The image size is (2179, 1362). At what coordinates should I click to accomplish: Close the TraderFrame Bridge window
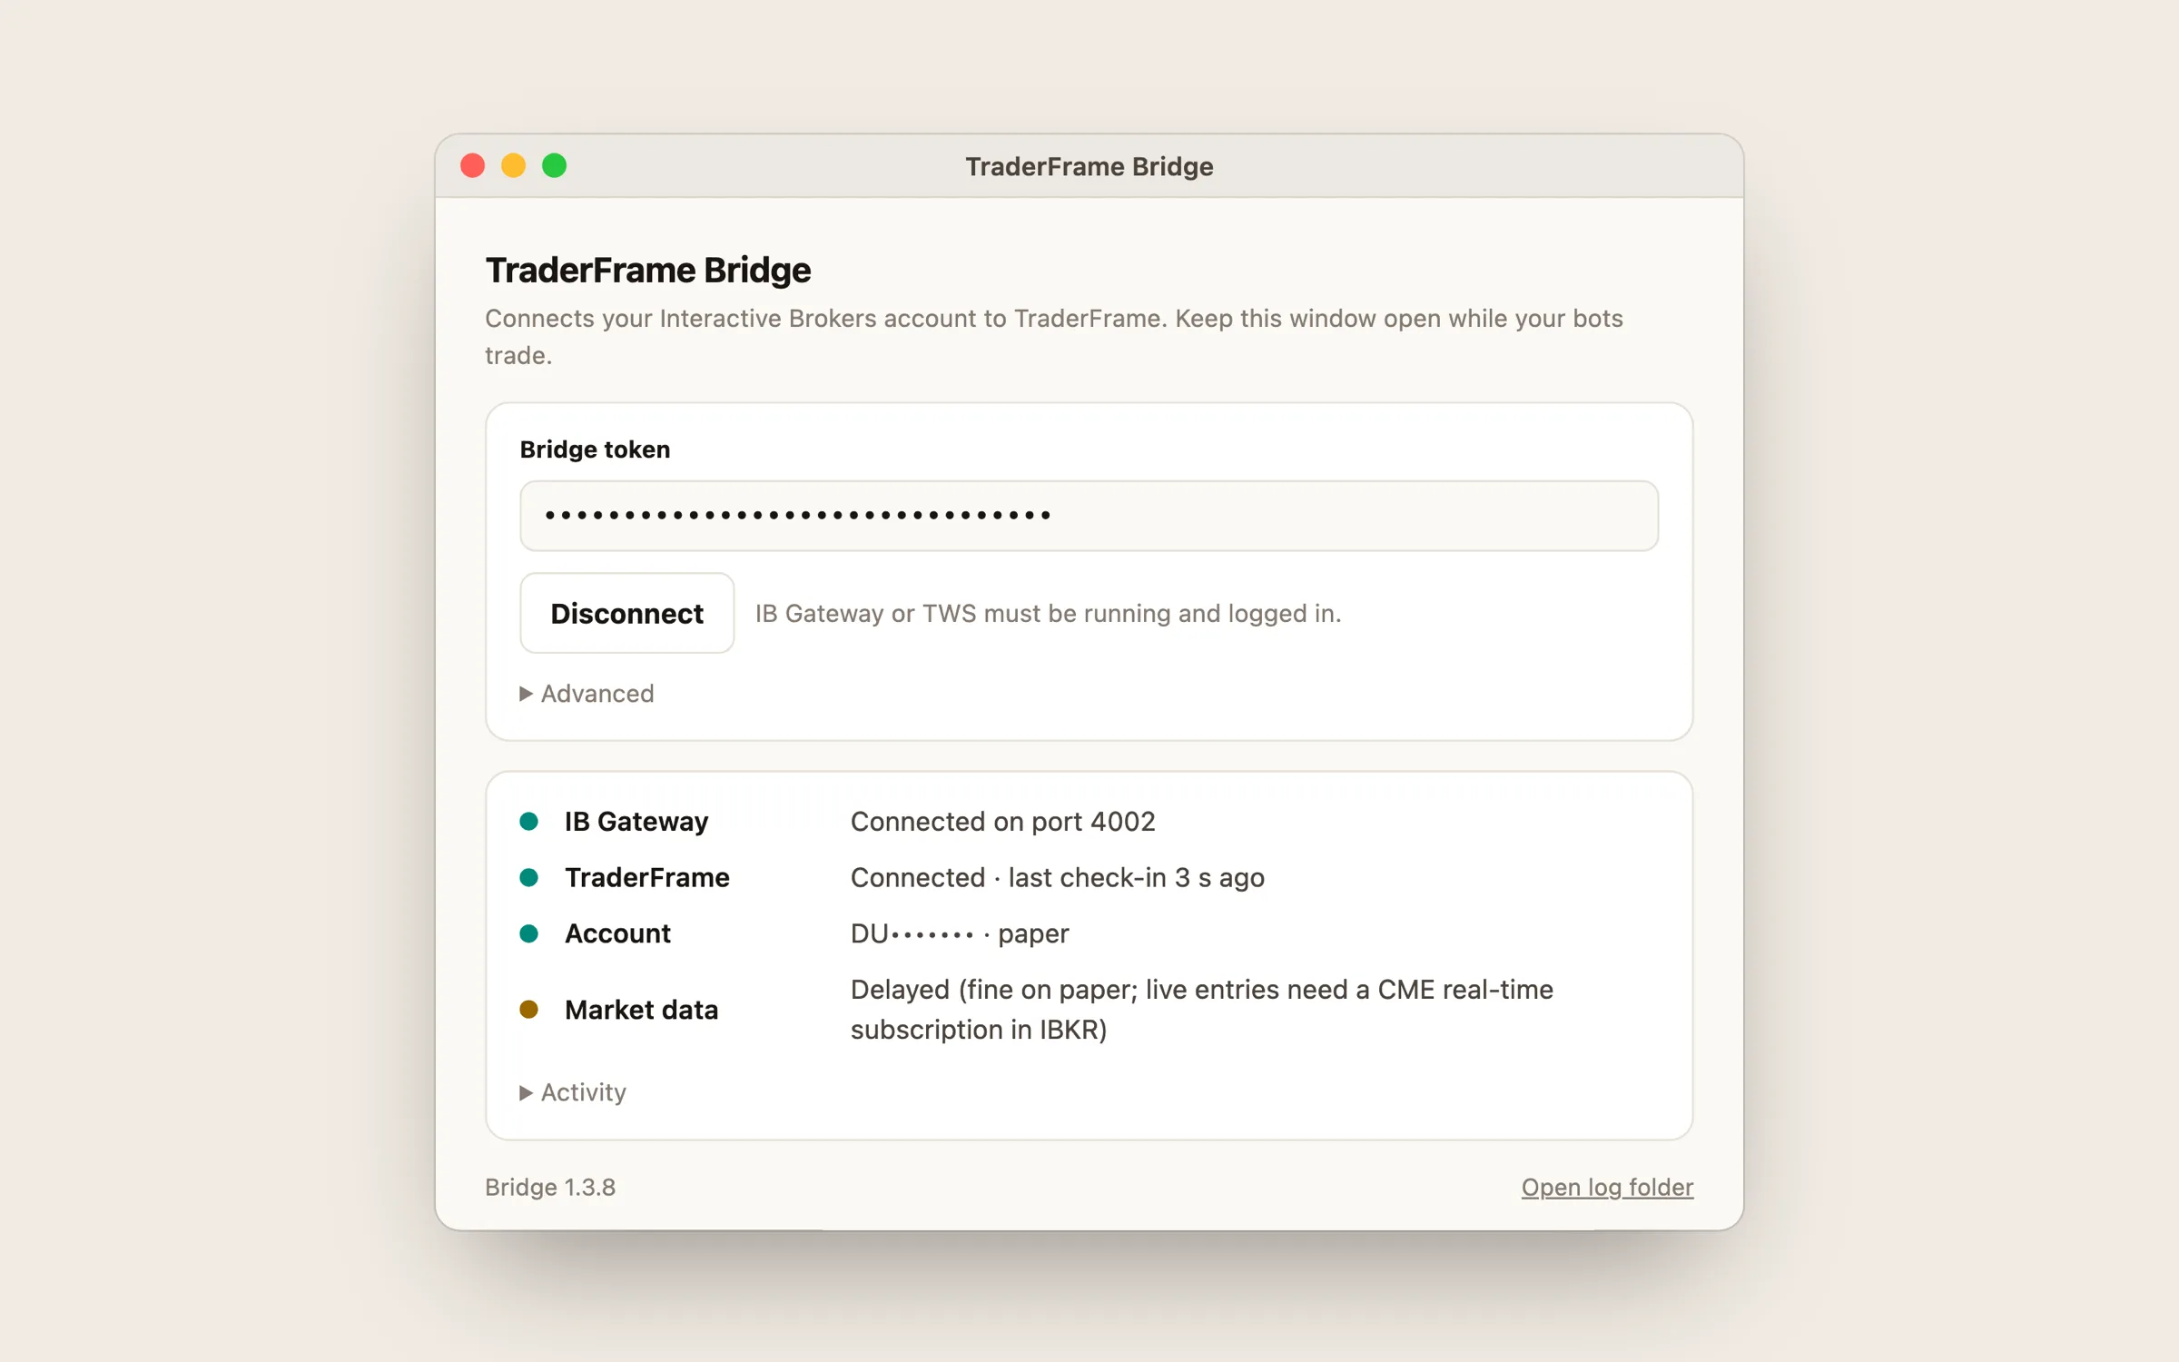pyautogui.click(x=472, y=166)
